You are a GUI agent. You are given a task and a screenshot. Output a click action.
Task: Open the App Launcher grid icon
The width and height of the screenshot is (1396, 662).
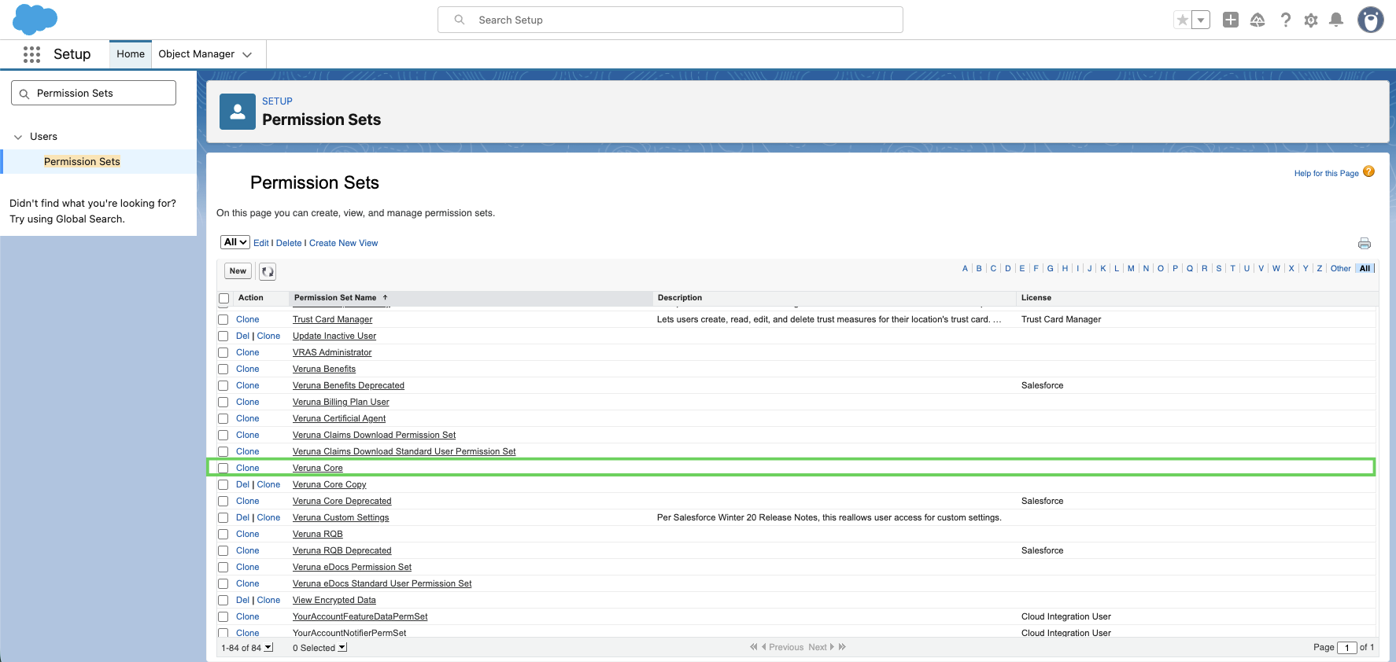[x=31, y=54]
